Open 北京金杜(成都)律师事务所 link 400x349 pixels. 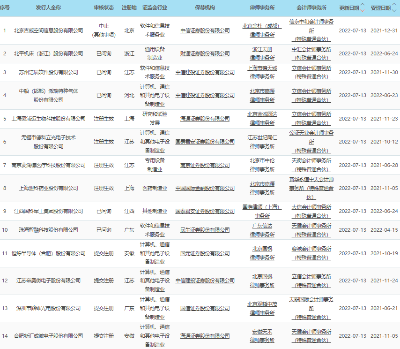[262, 30]
